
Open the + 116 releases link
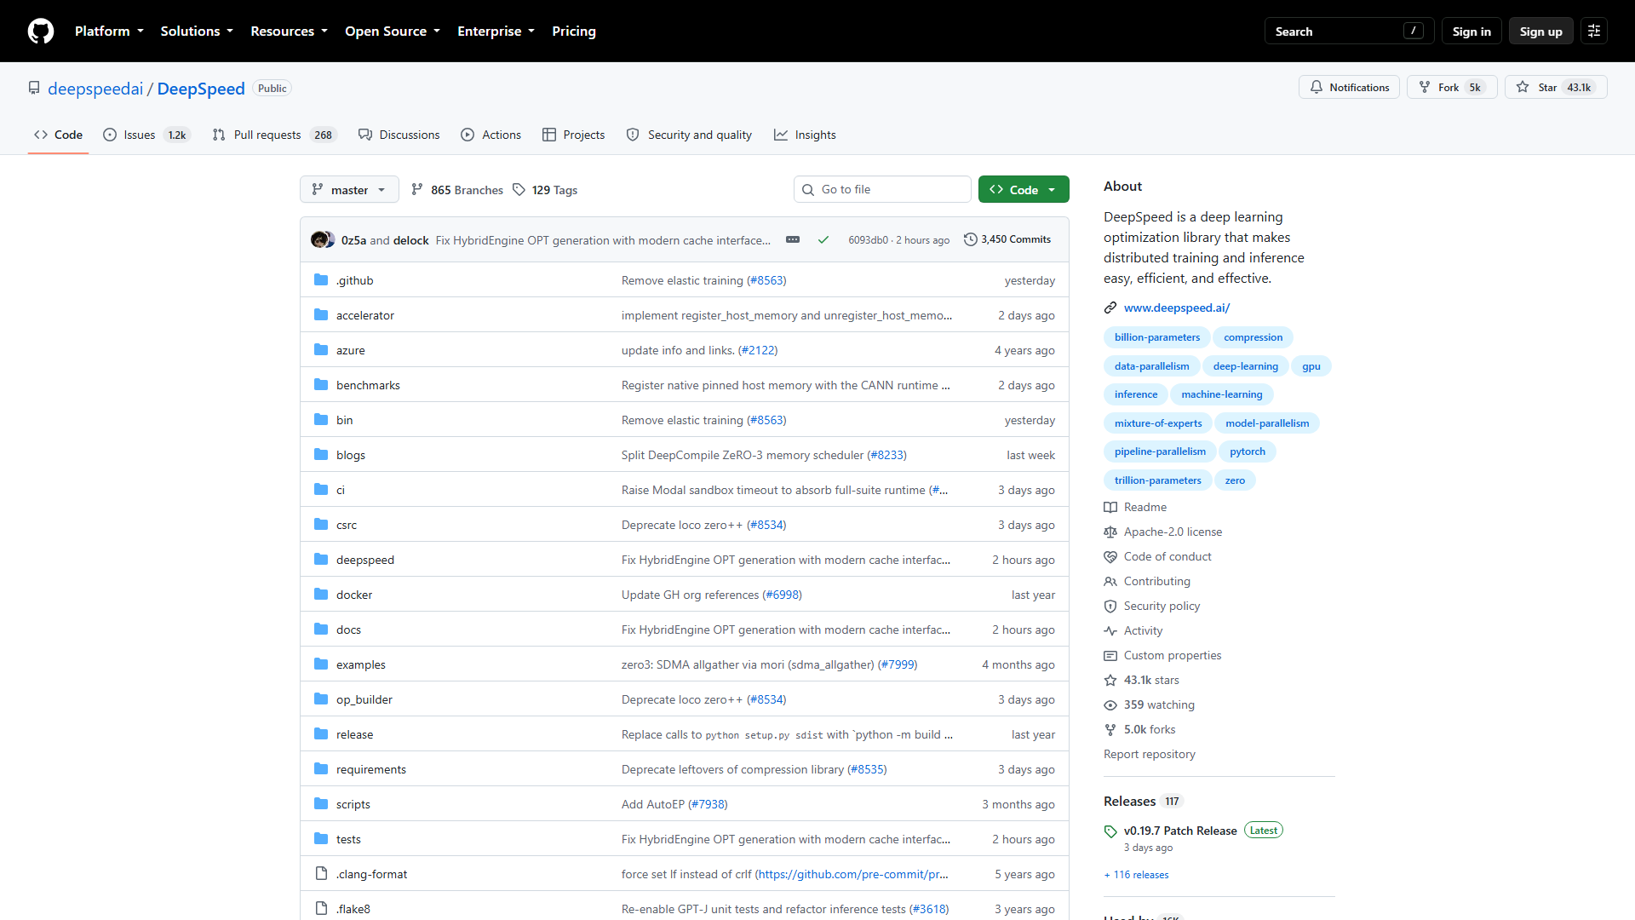[x=1136, y=875]
